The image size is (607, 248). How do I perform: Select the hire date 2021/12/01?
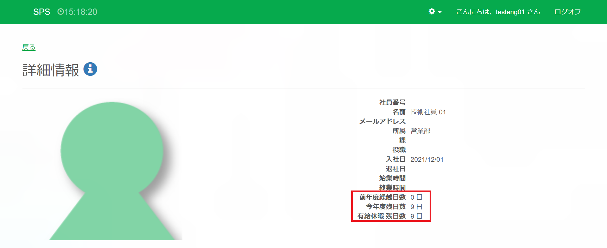pyautogui.click(x=427, y=159)
